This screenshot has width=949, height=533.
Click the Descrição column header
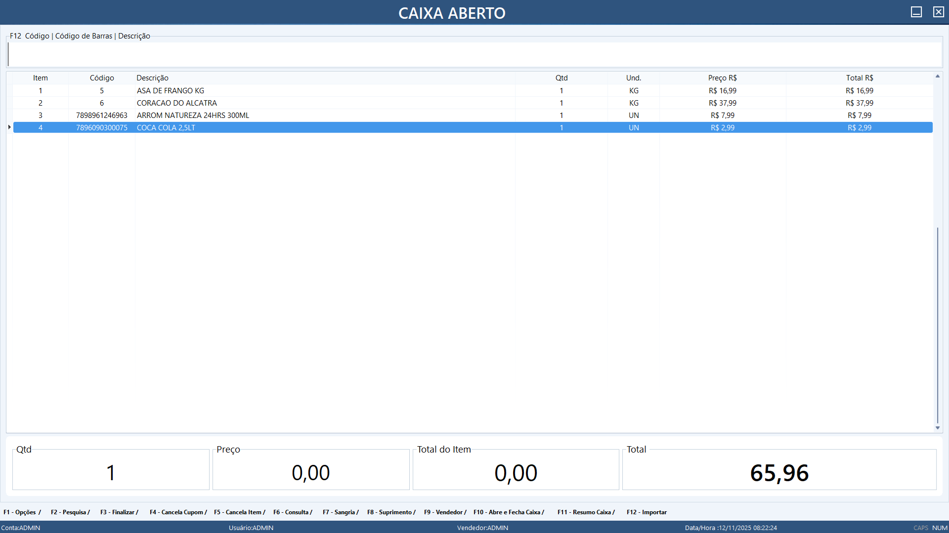click(152, 78)
